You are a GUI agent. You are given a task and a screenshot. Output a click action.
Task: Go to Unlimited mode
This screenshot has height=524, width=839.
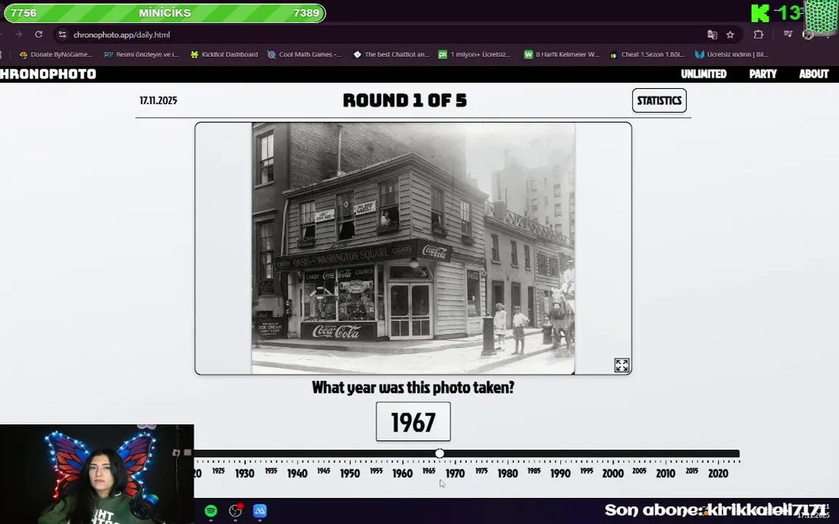[x=704, y=74]
